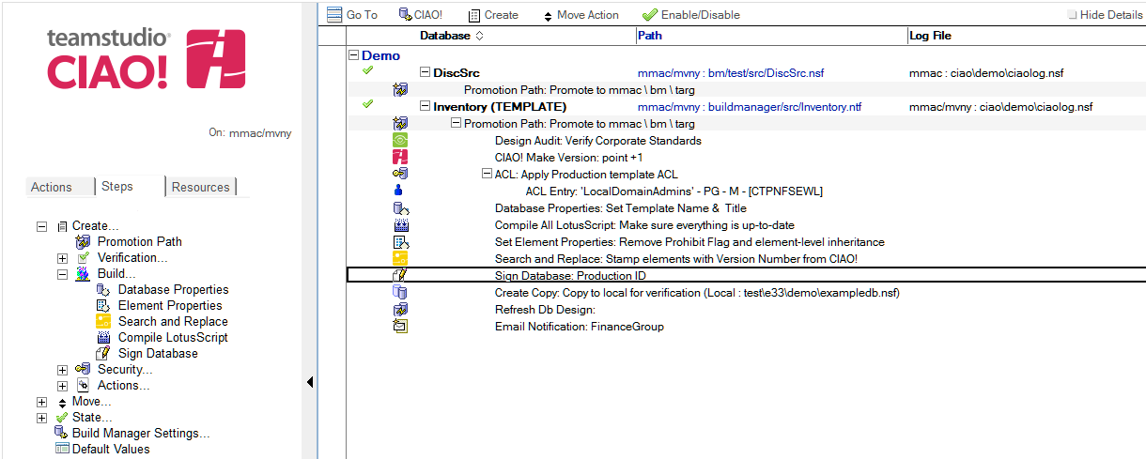Click the Sign Database: Production ID icon

pyautogui.click(x=400, y=275)
